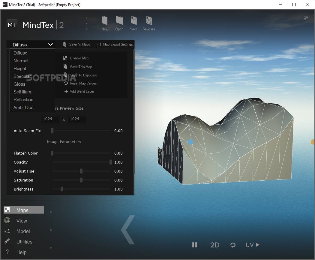Click the Save As icon

149,20
